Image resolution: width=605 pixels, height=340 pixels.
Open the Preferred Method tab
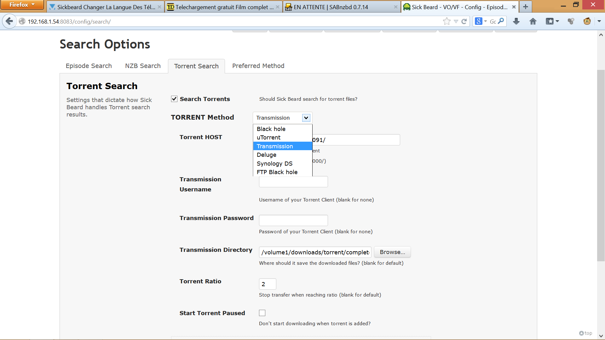point(258,66)
